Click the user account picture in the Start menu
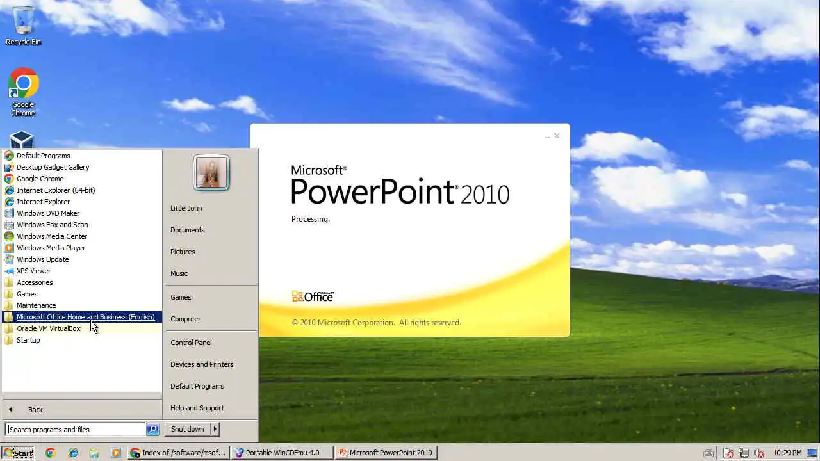The image size is (820, 461). [x=211, y=173]
